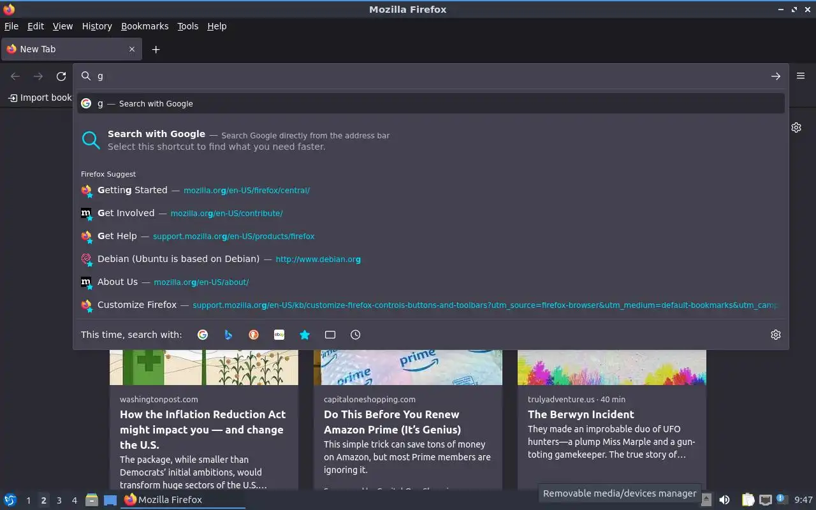The height and width of the screenshot is (510, 816).
Task: Open the taskbar start menu icon
Action: (10, 500)
